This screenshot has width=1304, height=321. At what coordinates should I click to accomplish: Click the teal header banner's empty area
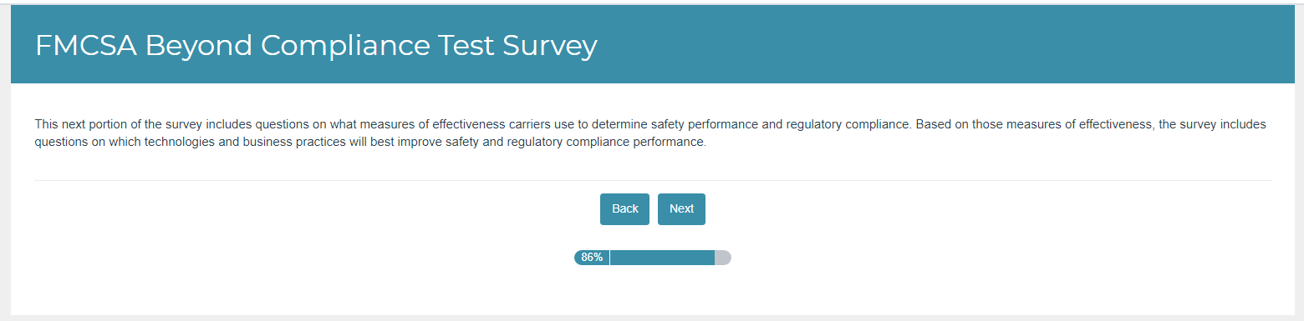(919, 45)
